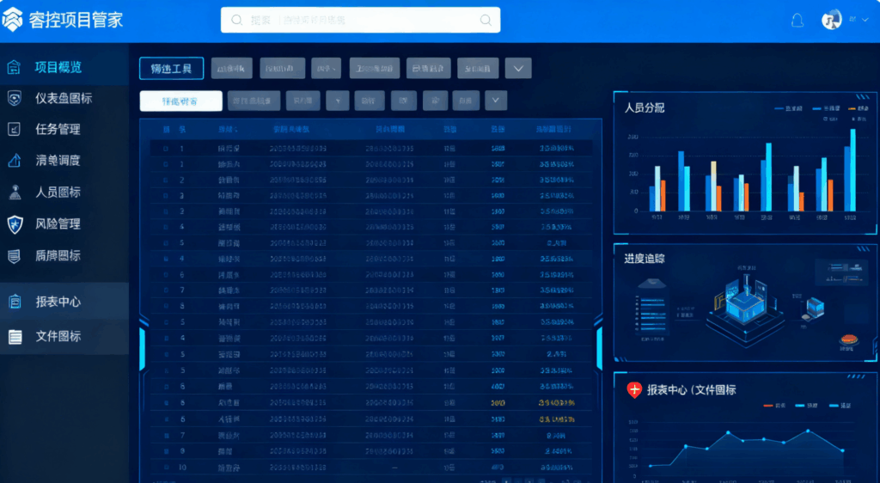Open the 人员图标 person icon
880x483 pixels.
tap(14, 193)
